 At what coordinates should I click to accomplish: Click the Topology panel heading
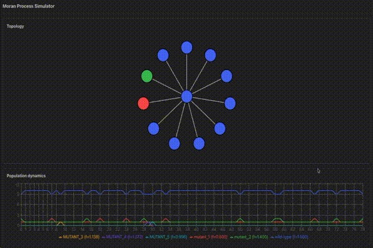click(x=15, y=26)
